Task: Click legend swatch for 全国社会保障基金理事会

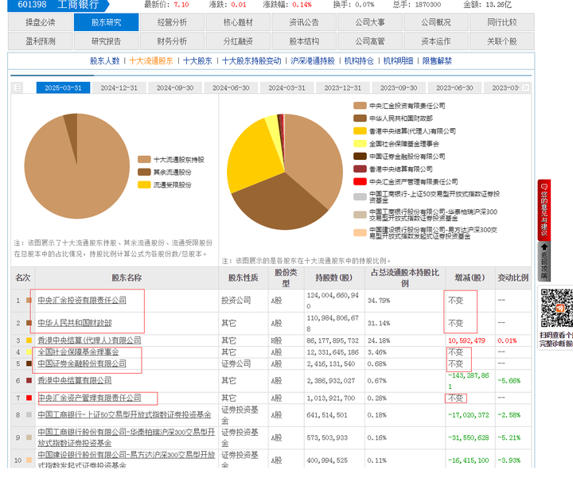Action: pyautogui.click(x=360, y=143)
